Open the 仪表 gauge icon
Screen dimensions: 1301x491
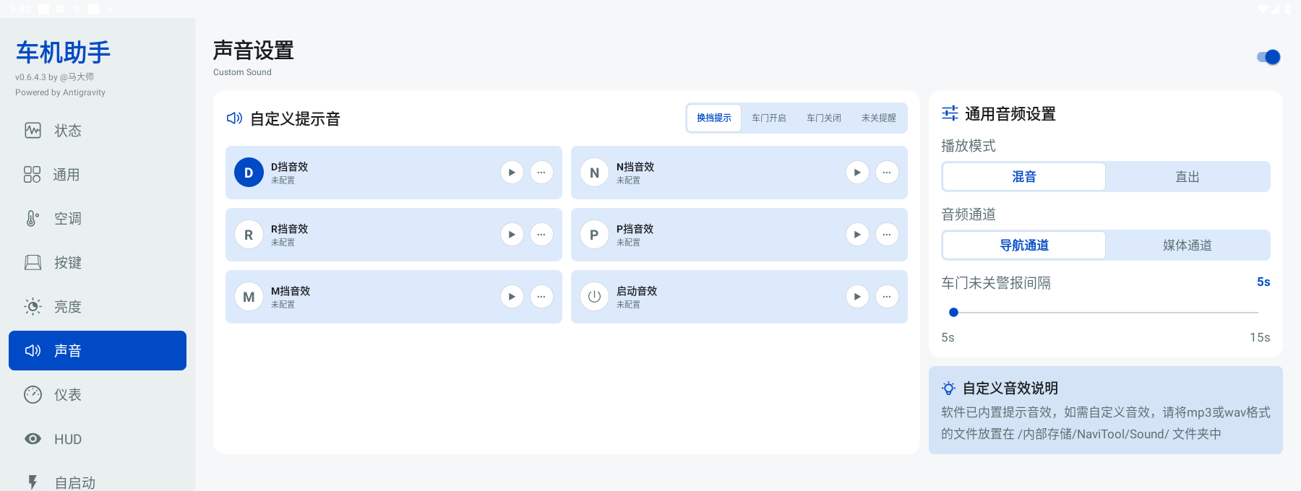(x=33, y=395)
